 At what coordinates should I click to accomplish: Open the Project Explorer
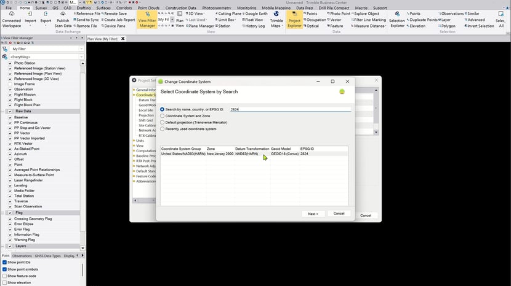click(294, 20)
